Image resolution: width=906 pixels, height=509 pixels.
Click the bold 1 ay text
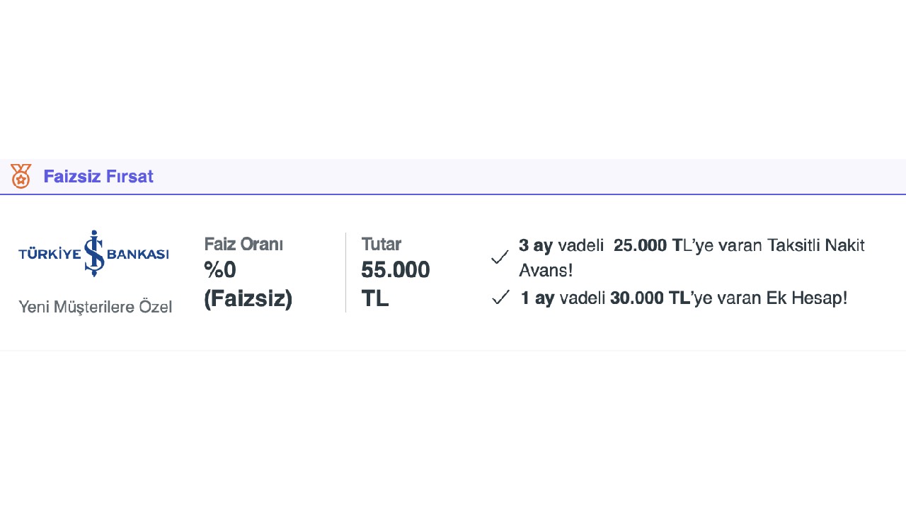[x=537, y=298]
